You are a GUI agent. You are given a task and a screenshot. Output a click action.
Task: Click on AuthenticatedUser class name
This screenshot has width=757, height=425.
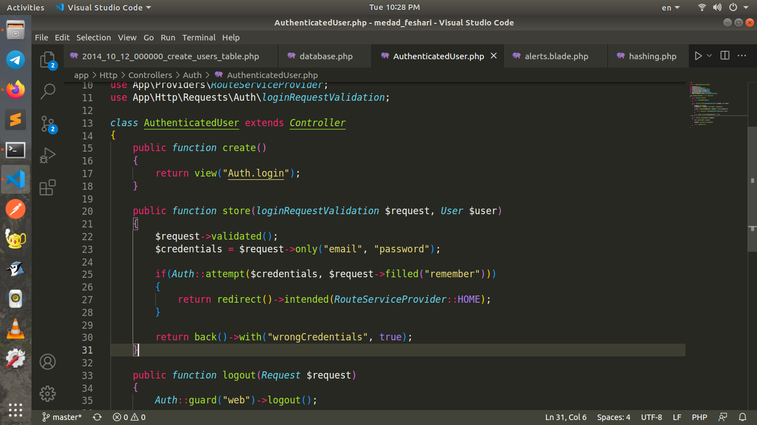point(191,123)
